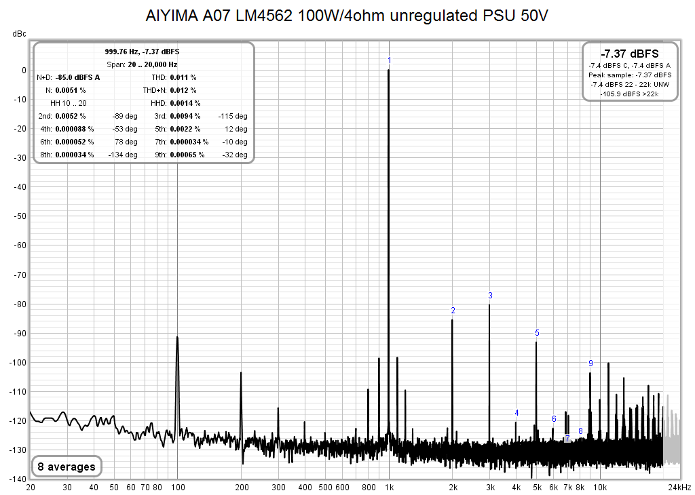Click harmonic marker 1 at the fundamental peak
This screenshot has height=495, width=695.
tap(389, 60)
